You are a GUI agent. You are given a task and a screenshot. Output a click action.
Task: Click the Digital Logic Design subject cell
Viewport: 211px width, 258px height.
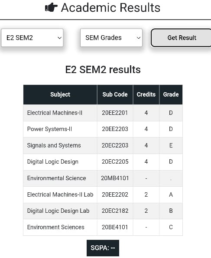(60, 162)
